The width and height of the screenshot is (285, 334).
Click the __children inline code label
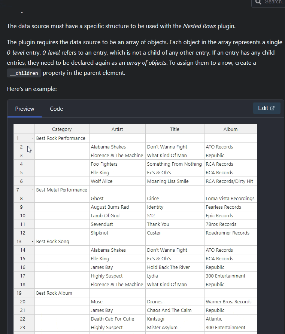pyautogui.click(x=24, y=73)
